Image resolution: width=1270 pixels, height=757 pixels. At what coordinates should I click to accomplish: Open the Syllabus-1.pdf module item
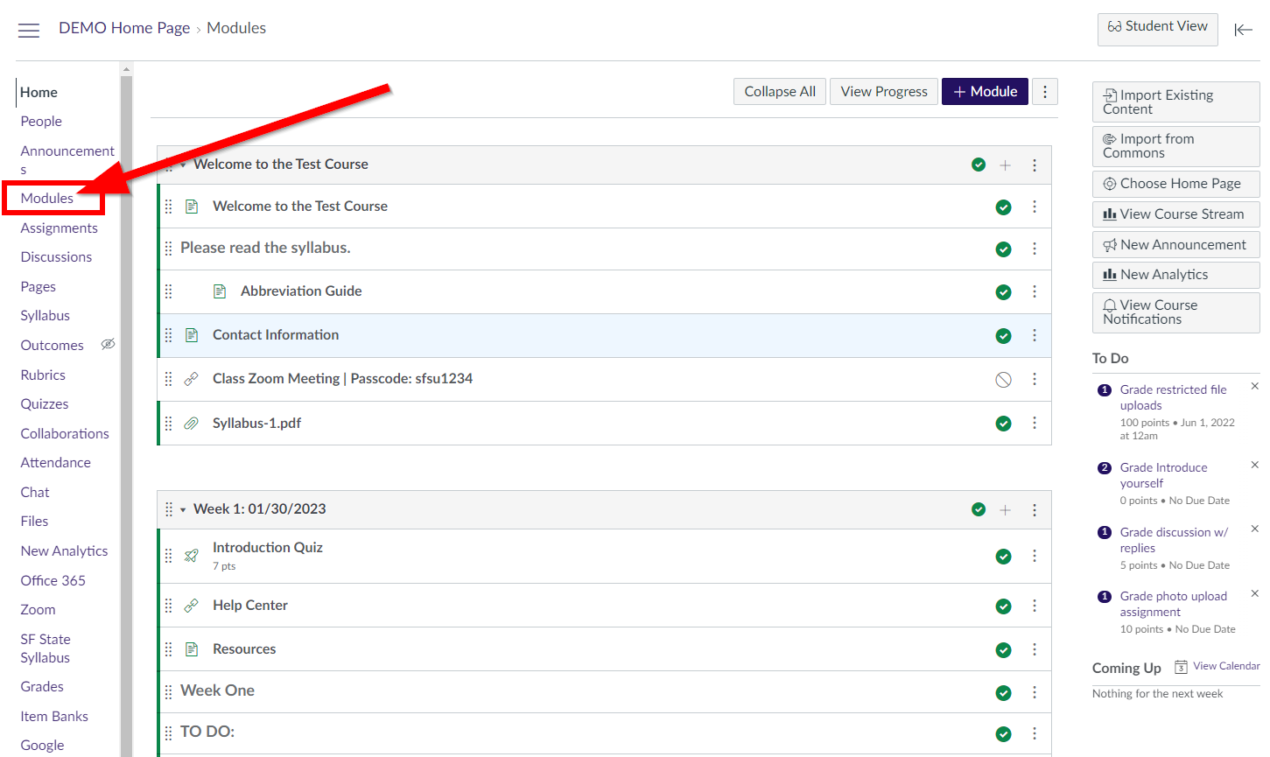(x=256, y=424)
